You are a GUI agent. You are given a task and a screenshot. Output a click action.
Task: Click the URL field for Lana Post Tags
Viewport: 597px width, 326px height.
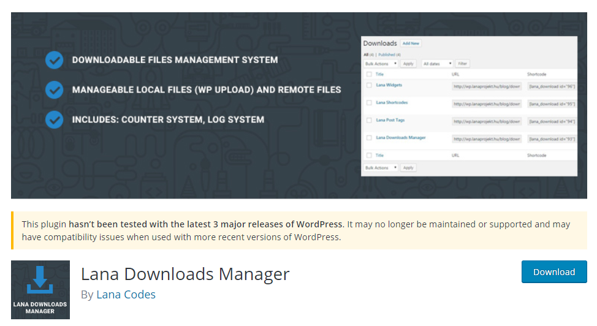[487, 121]
